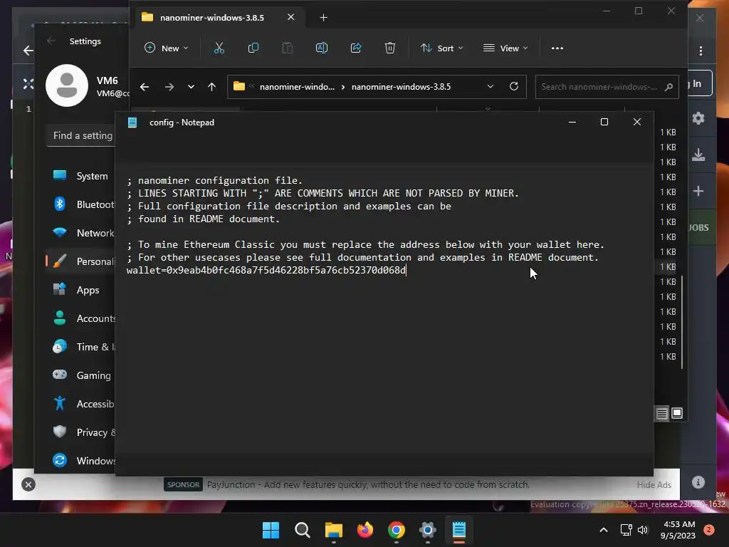Open Time & language settings category
Screen dimensions: 729x547
[80, 347]
